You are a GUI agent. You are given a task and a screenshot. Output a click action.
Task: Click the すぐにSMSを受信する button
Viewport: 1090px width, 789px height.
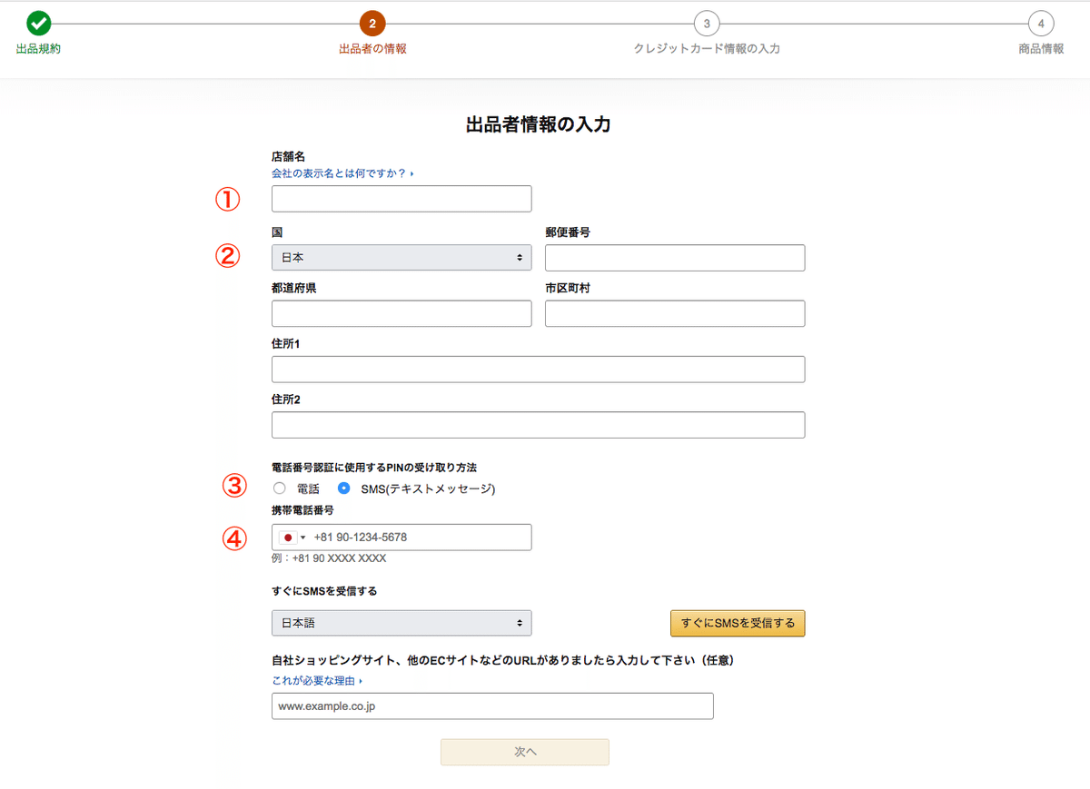pyautogui.click(x=738, y=623)
